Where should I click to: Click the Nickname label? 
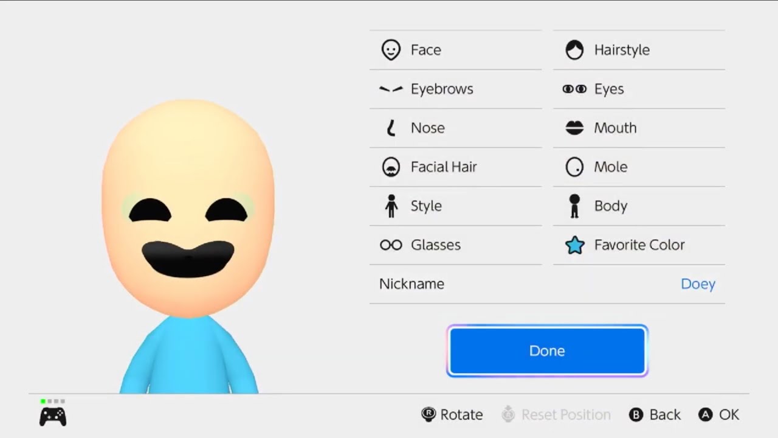coord(411,283)
